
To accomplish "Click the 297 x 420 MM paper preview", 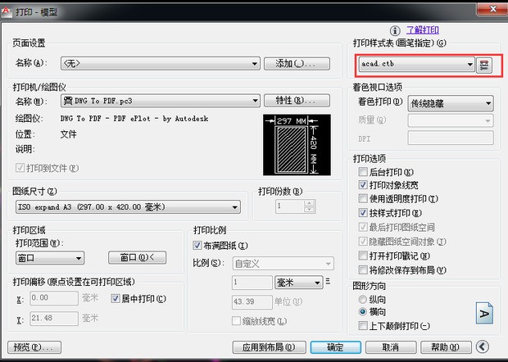I will coord(297,145).
